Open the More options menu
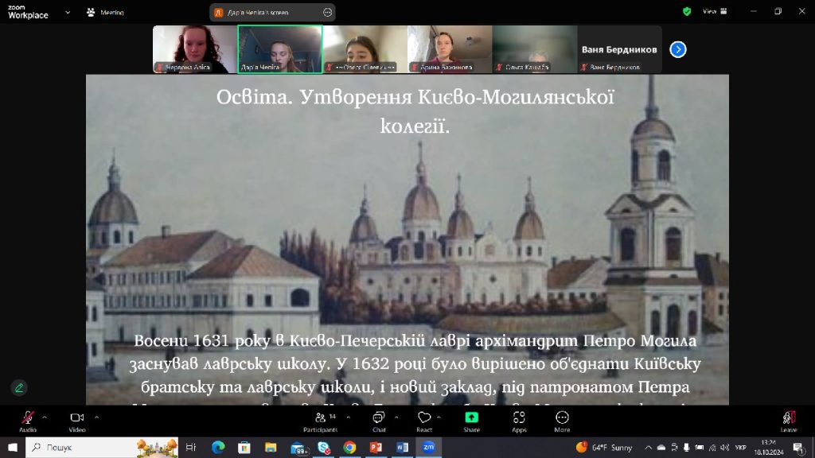The image size is (815, 458). pos(562,421)
